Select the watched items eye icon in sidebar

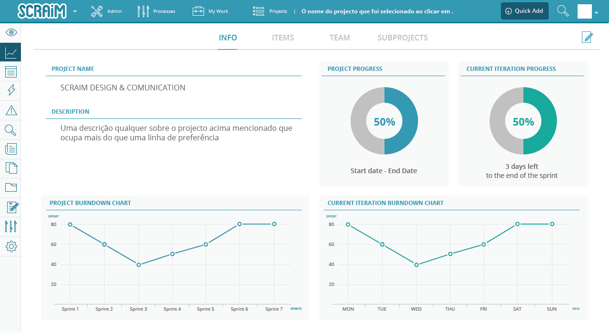click(10, 32)
